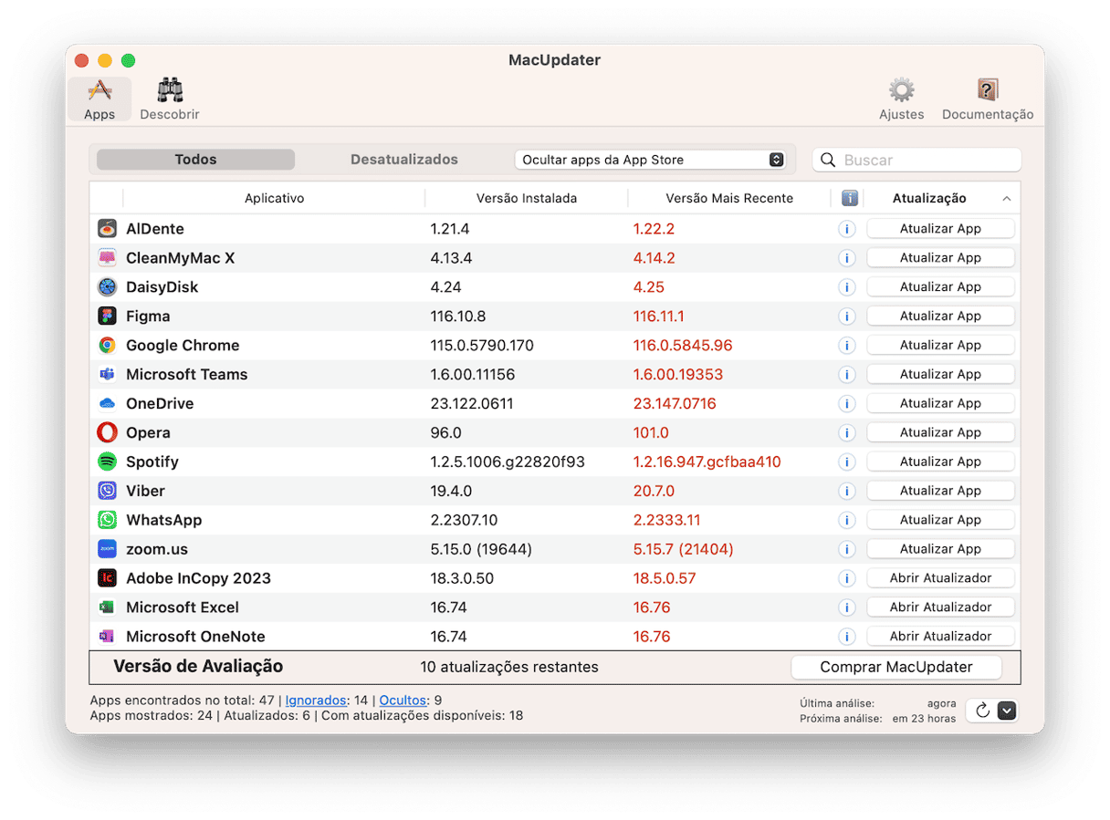Click the Viber app icon
Image resolution: width=1110 pixels, height=820 pixels.
pyautogui.click(x=108, y=492)
